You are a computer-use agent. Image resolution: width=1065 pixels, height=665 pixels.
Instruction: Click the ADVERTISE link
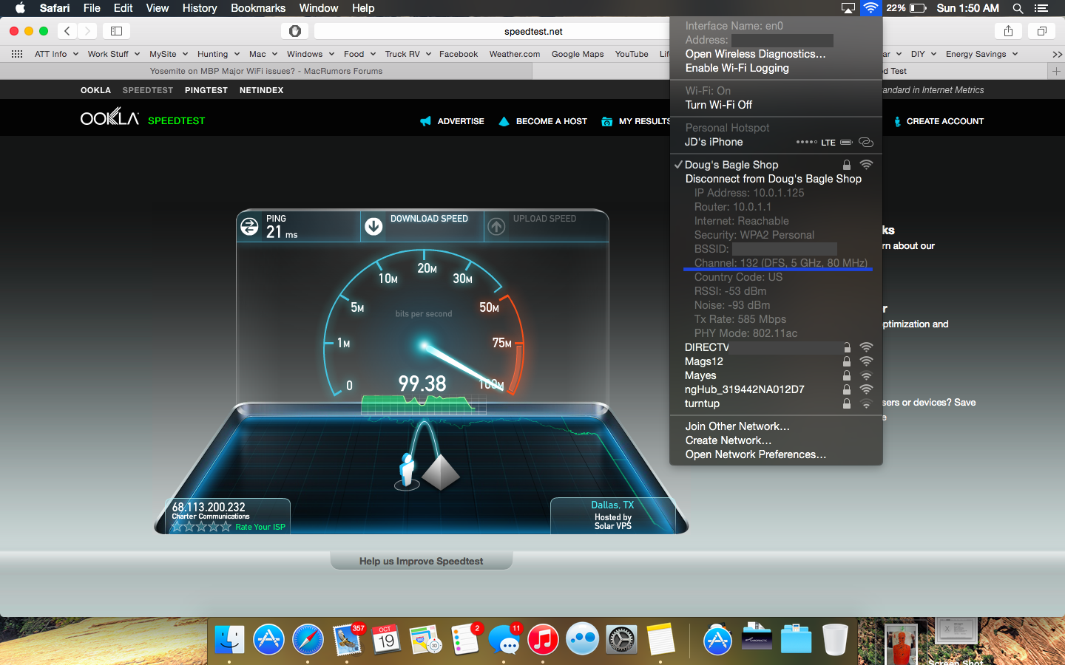pyautogui.click(x=452, y=121)
